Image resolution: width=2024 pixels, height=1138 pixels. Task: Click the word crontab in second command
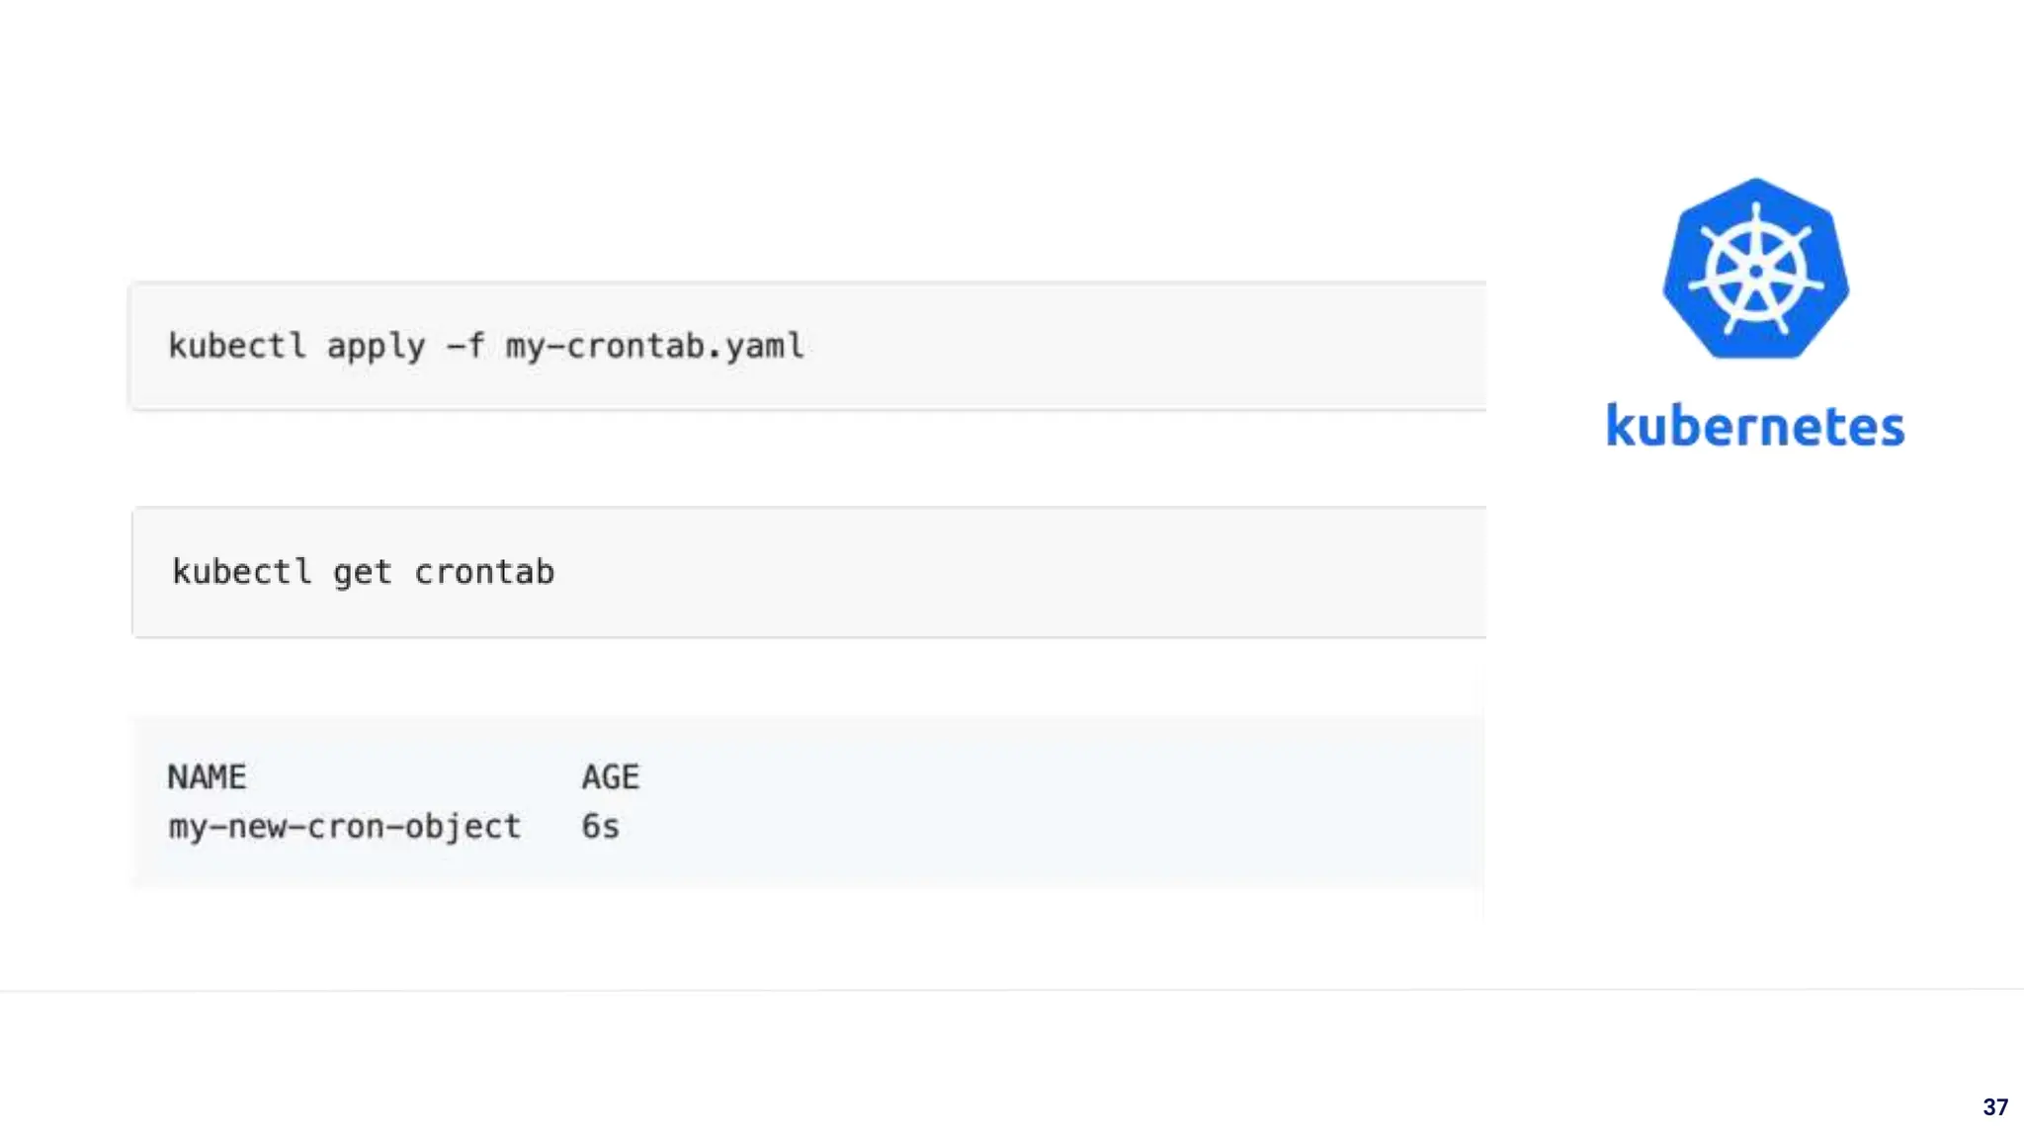(x=484, y=572)
